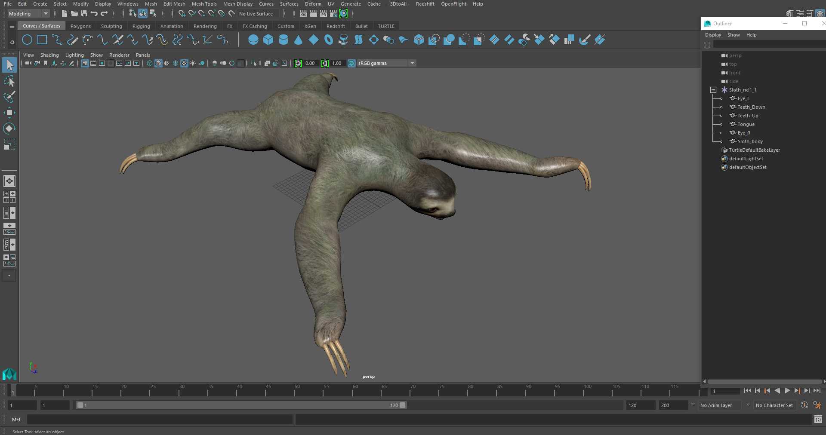The width and height of the screenshot is (826, 435).
Task: Switch to the Polygons shelf tab
Action: pyautogui.click(x=80, y=26)
